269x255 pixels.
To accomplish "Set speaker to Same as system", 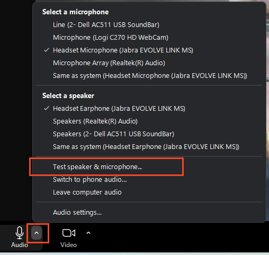I will coord(149,147).
